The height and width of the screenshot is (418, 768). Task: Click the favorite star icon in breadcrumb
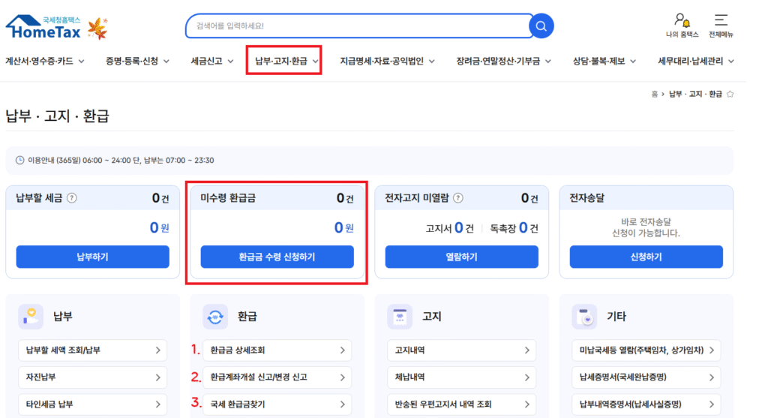(730, 94)
